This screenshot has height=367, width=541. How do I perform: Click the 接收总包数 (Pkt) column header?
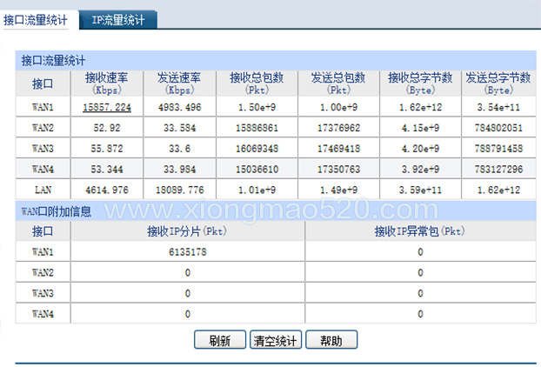click(x=257, y=83)
